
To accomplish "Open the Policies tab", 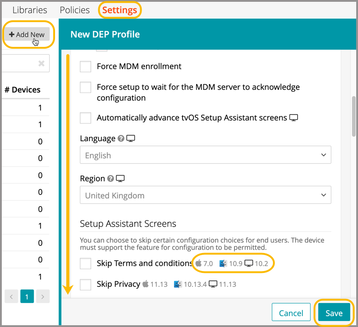I will (x=74, y=10).
